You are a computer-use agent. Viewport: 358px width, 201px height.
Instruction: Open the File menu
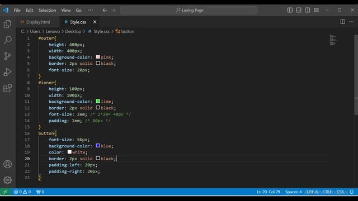[17, 10]
